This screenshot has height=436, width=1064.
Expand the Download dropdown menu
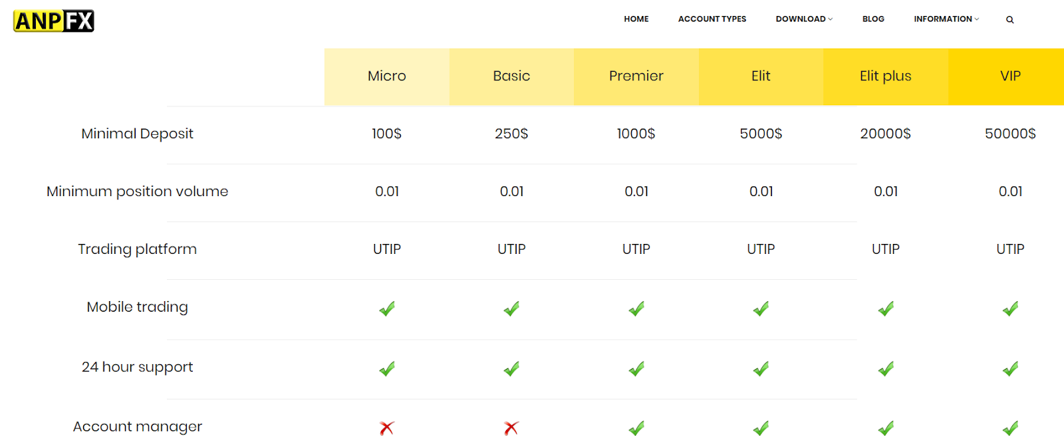pos(804,19)
